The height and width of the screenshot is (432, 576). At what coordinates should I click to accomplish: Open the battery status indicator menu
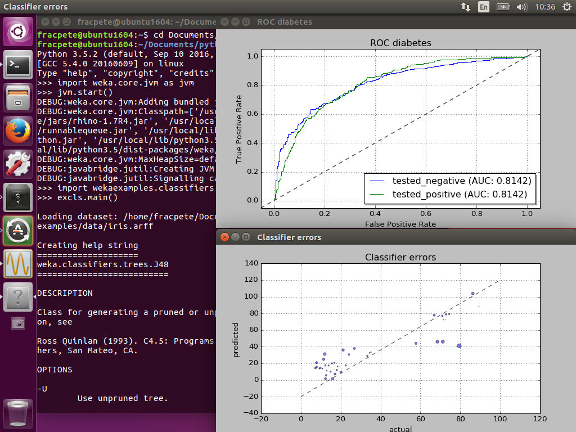click(503, 7)
